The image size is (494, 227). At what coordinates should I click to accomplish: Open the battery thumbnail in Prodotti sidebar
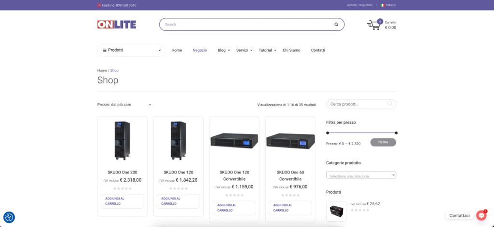point(336,211)
